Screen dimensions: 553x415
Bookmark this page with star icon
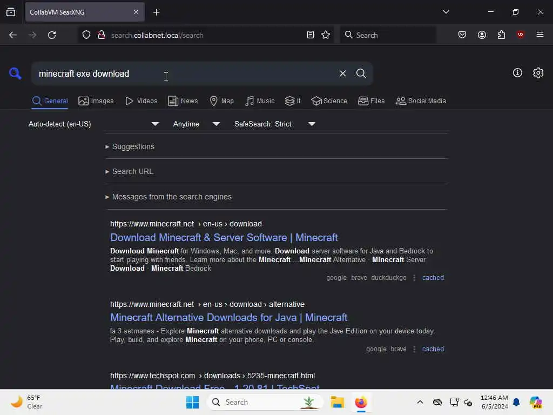click(x=326, y=35)
